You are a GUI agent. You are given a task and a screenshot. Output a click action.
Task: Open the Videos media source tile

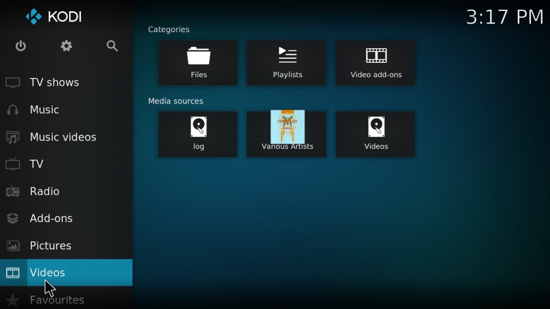pos(374,134)
